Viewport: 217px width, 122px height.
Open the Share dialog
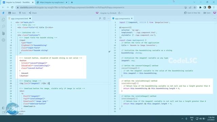point(33,13)
